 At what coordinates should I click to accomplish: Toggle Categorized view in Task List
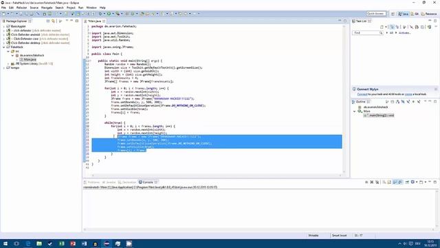pos(392,28)
